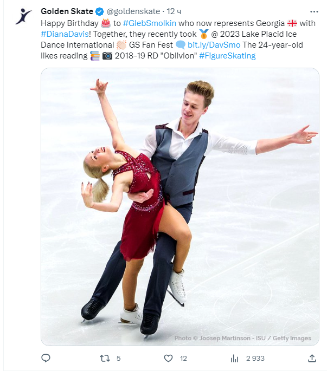Follow the bit.ly/DavSmo link
This screenshot has width=327, height=371.
[214, 45]
